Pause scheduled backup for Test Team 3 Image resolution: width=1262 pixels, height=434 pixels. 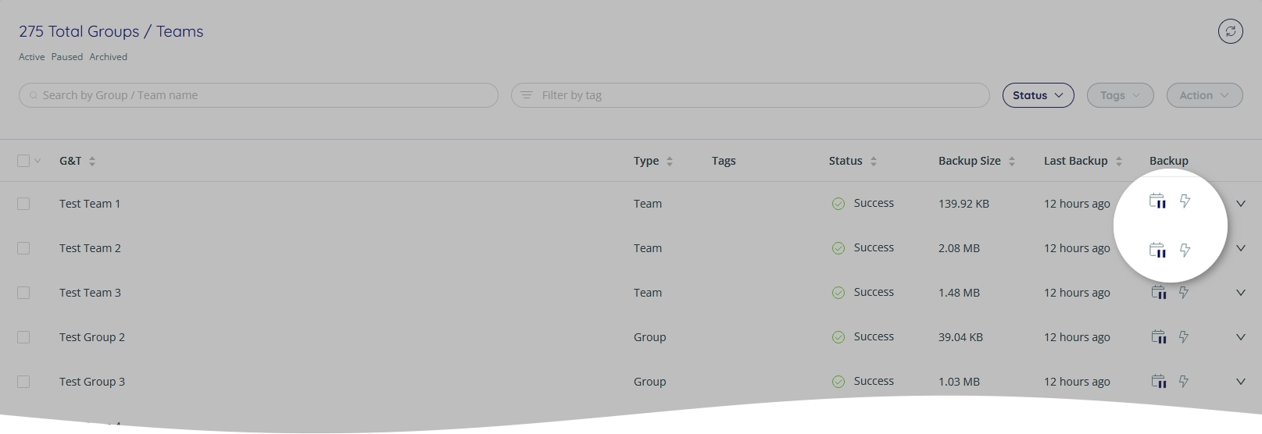tap(1159, 293)
